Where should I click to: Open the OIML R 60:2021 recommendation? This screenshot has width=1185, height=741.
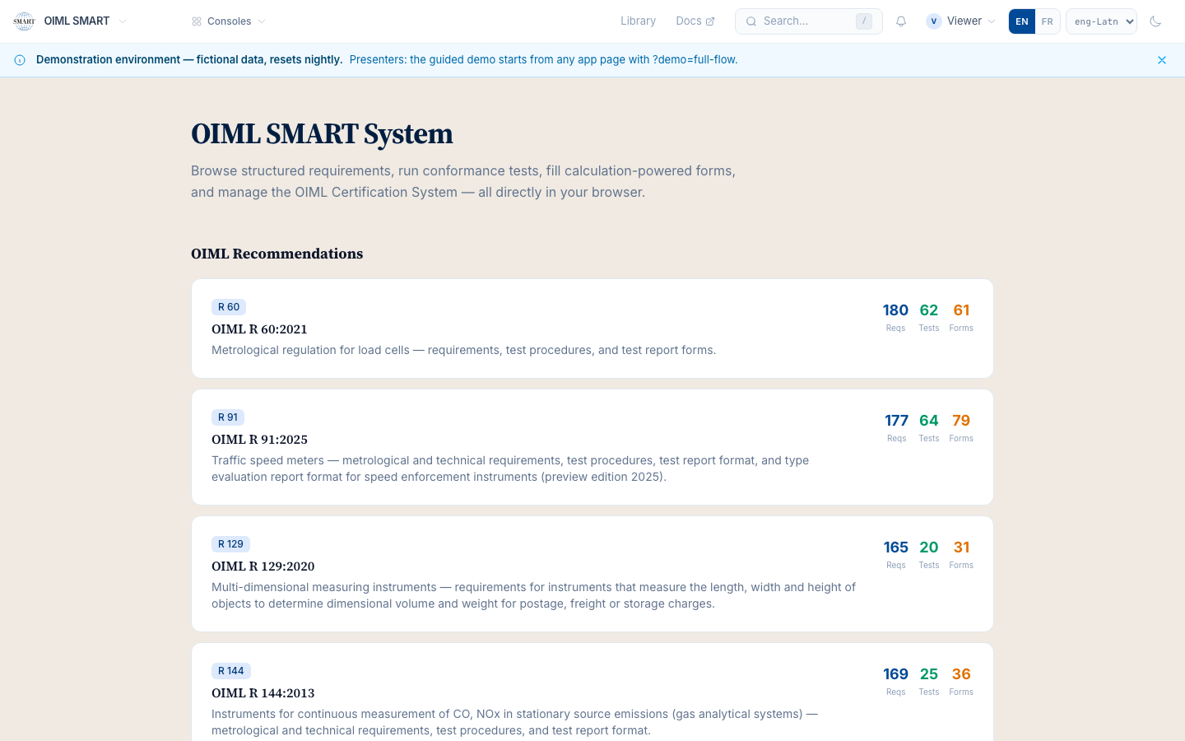coord(592,329)
